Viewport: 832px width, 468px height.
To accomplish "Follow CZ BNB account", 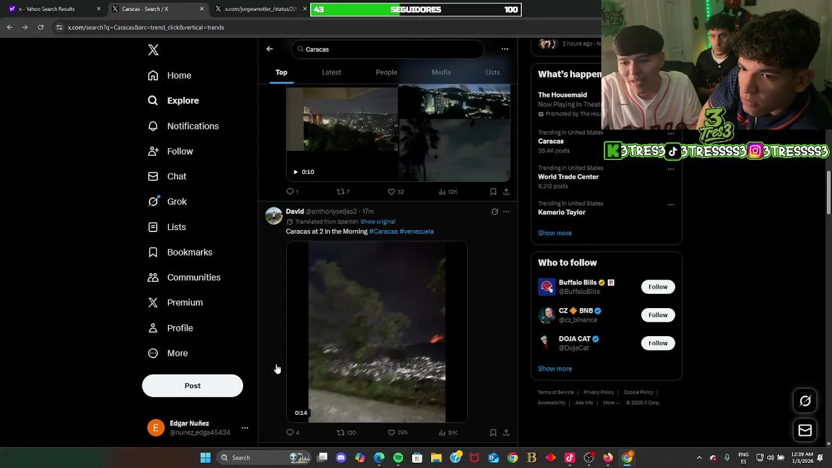I will [658, 315].
